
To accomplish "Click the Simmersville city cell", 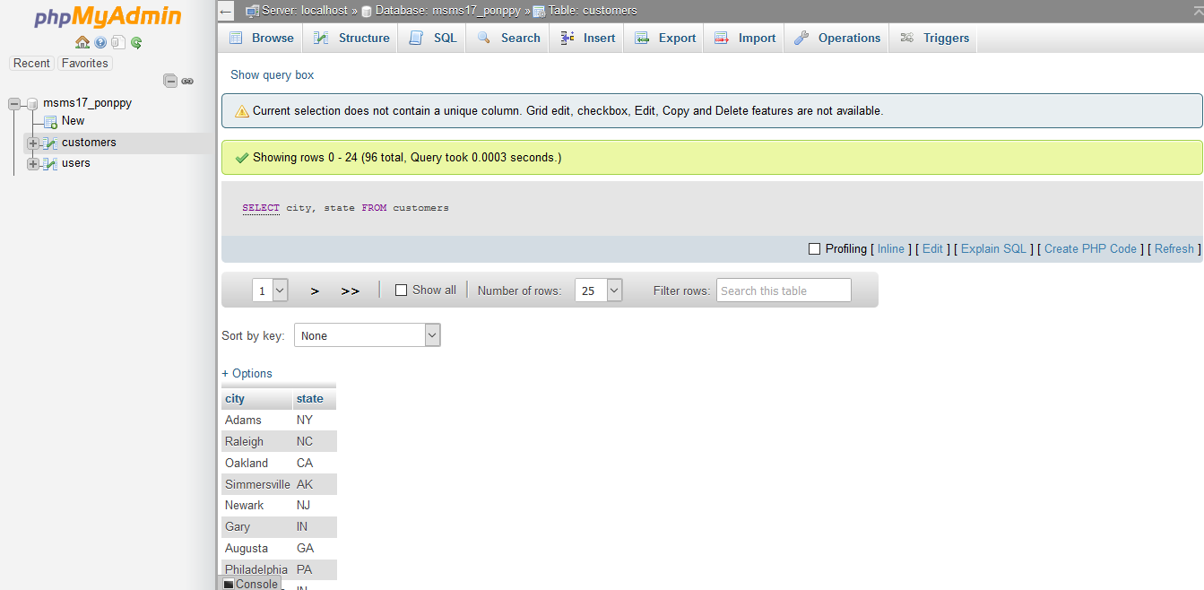I will click(x=257, y=484).
